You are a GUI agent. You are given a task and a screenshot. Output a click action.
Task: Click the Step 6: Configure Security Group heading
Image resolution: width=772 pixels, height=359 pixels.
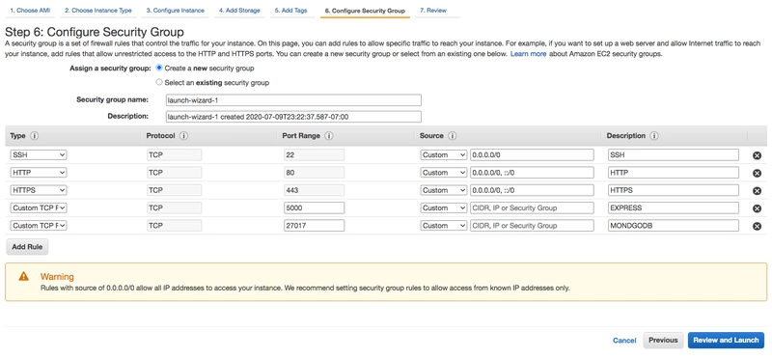(95, 33)
